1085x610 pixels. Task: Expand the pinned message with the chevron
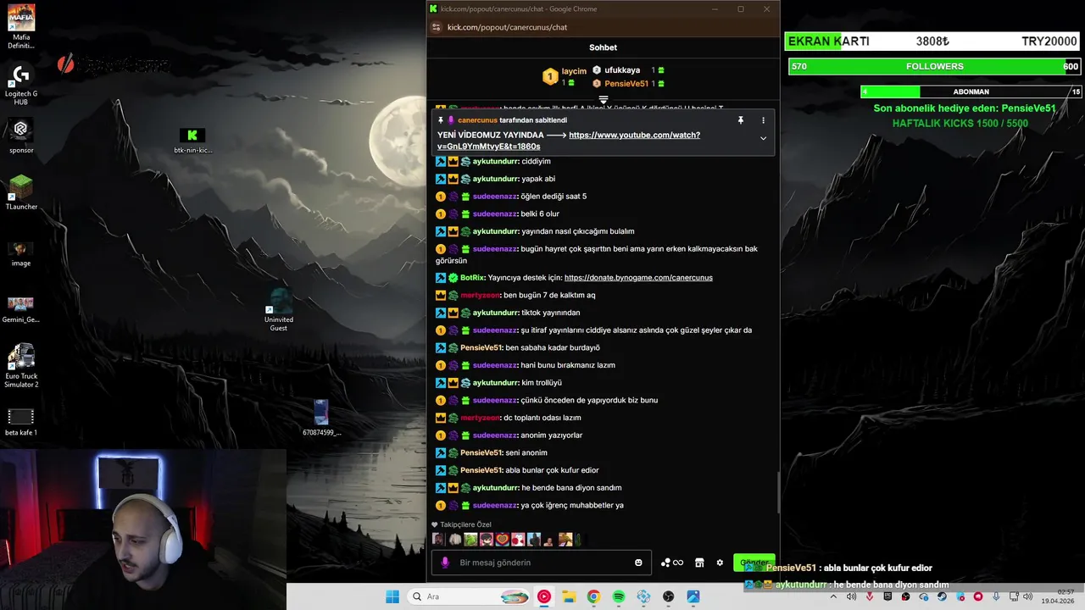point(763,138)
